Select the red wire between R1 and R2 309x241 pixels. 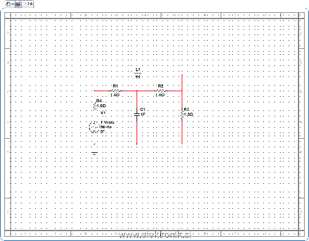(x=138, y=91)
